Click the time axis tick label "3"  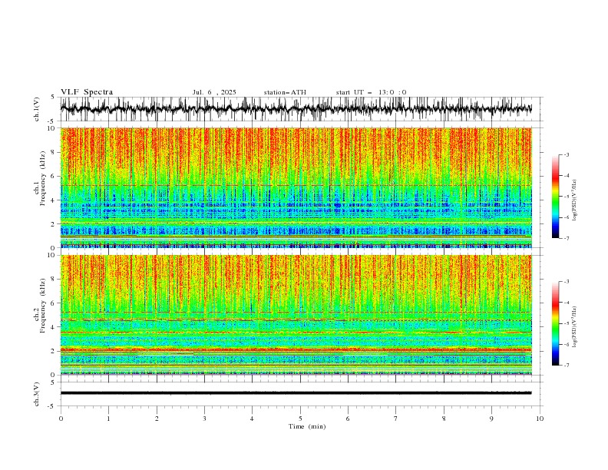[204, 419]
